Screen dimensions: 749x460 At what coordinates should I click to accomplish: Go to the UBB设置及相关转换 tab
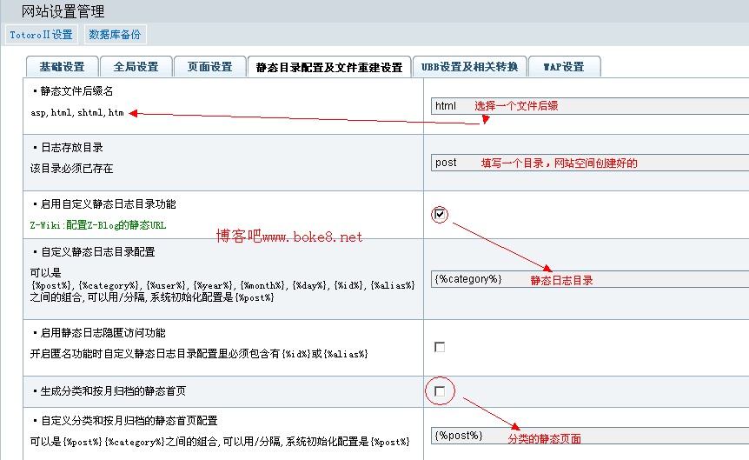470,67
